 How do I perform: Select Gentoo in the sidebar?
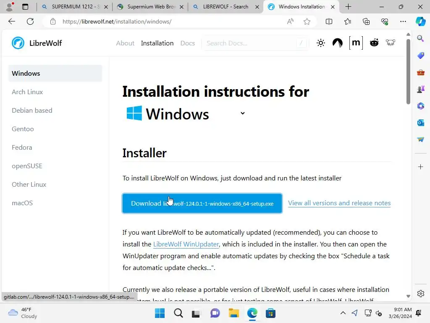[x=23, y=129]
